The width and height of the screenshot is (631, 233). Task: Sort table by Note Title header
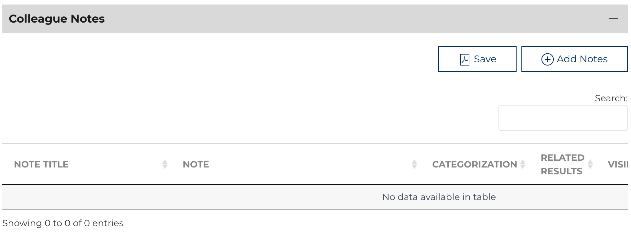point(41,164)
